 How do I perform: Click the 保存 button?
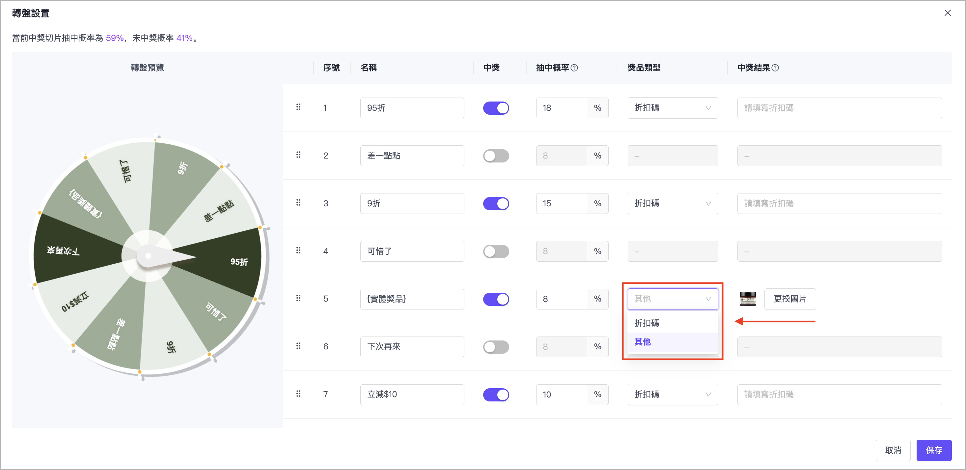pyautogui.click(x=933, y=450)
